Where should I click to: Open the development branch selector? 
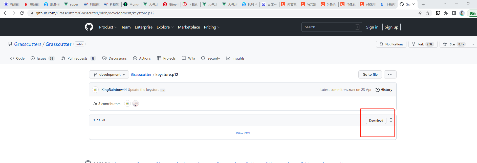click(x=109, y=74)
